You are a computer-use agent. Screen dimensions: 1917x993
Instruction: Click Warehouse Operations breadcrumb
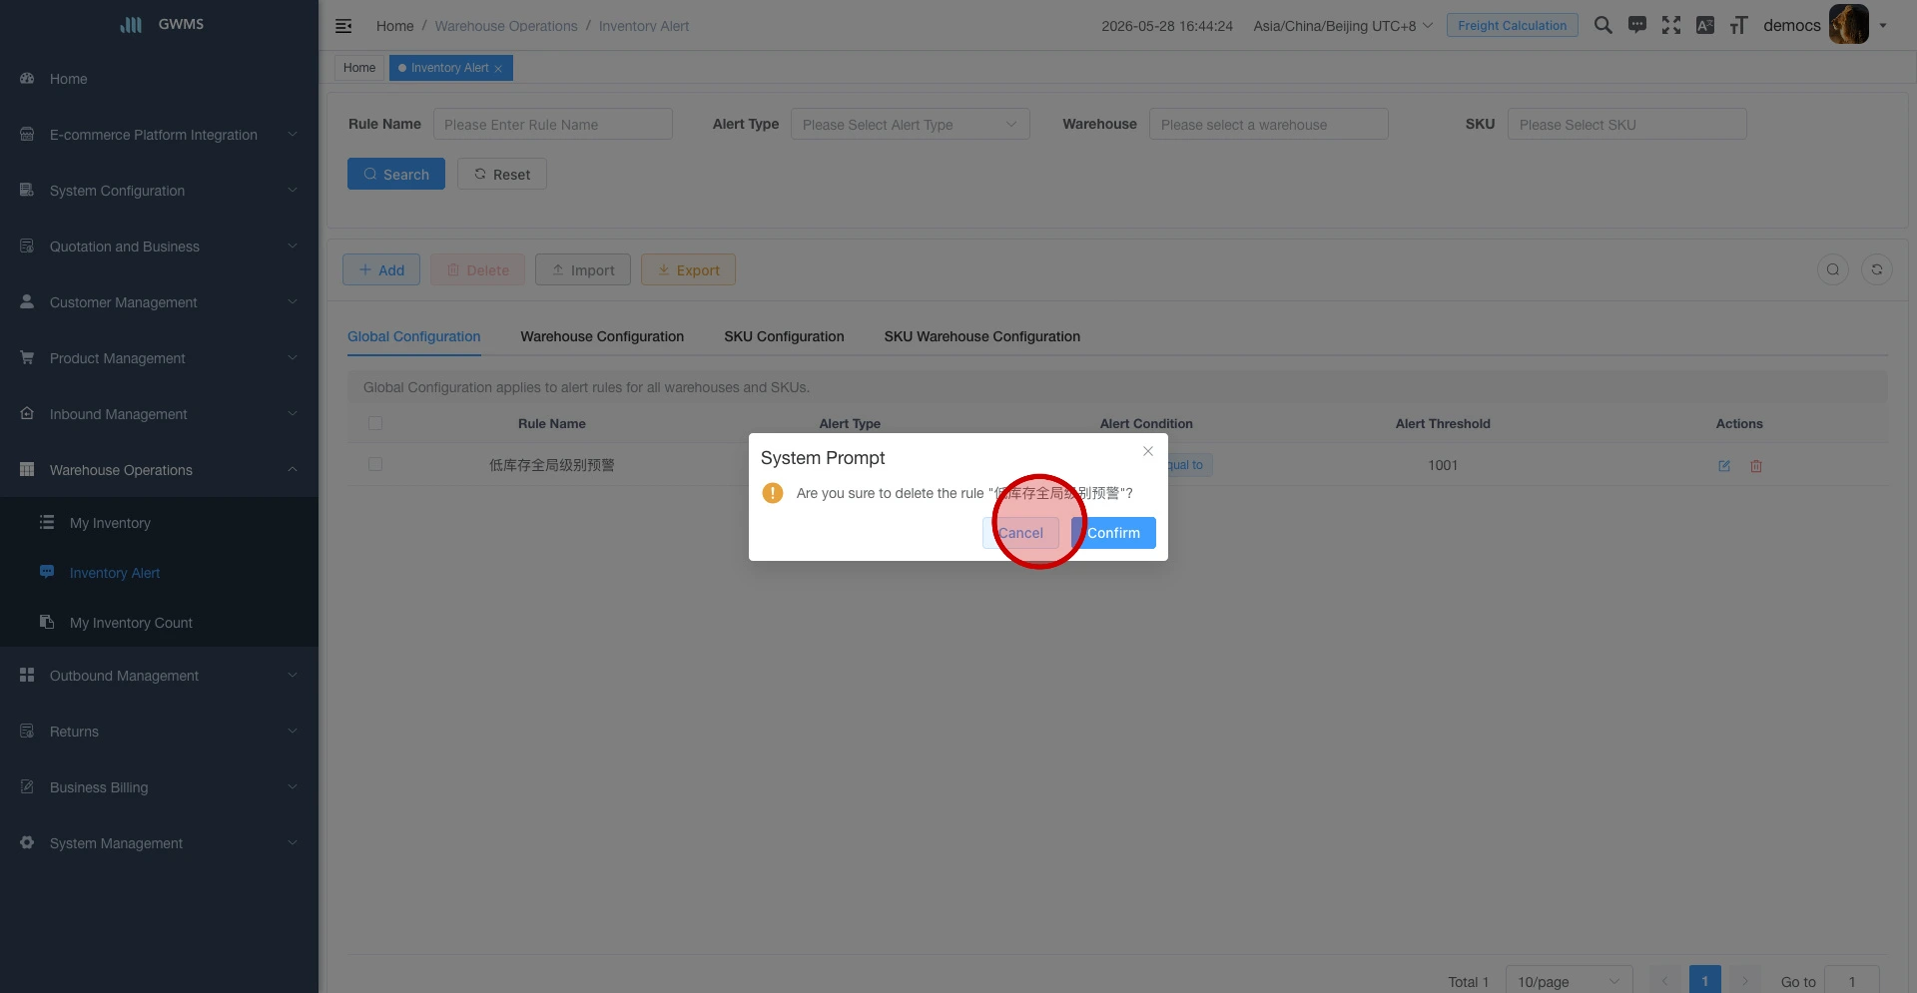tap(506, 26)
